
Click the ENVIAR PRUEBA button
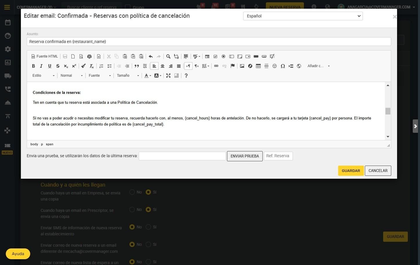[245, 156]
